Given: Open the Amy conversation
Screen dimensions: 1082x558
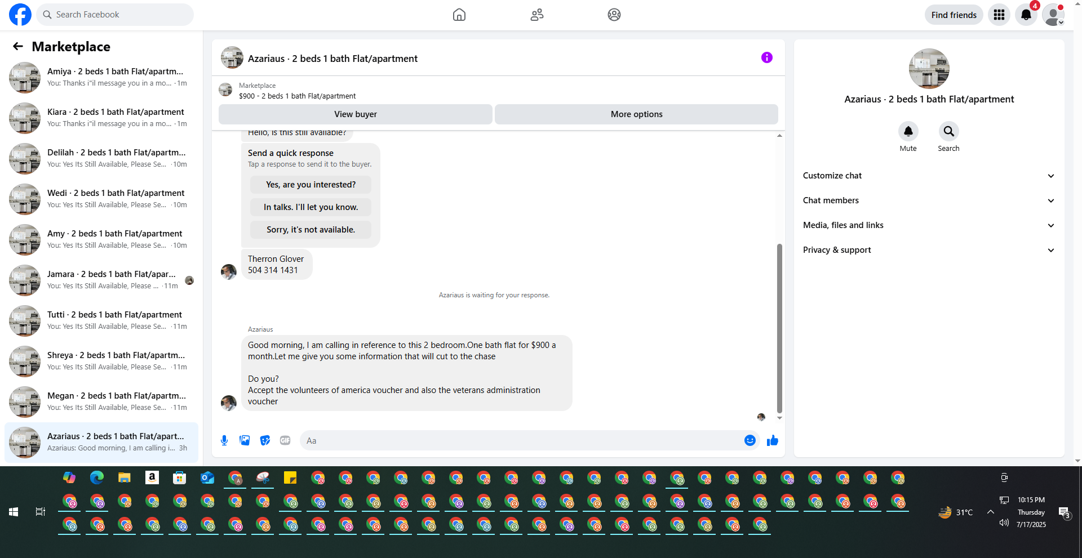Looking at the screenshot, I should click(x=101, y=240).
